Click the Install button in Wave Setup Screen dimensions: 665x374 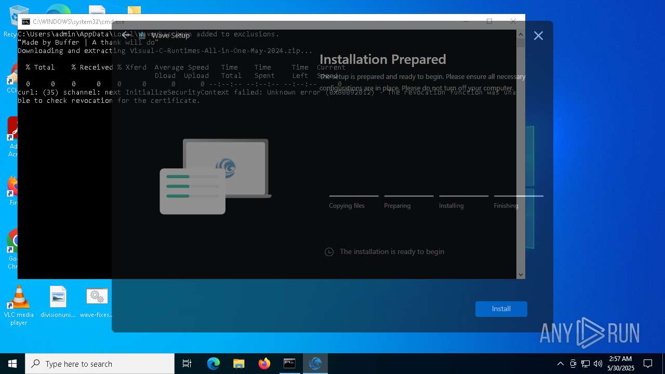501,309
